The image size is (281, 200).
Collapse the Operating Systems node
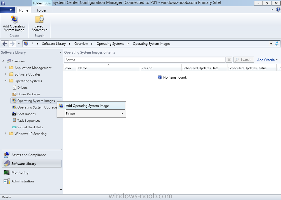click(x=6, y=81)
